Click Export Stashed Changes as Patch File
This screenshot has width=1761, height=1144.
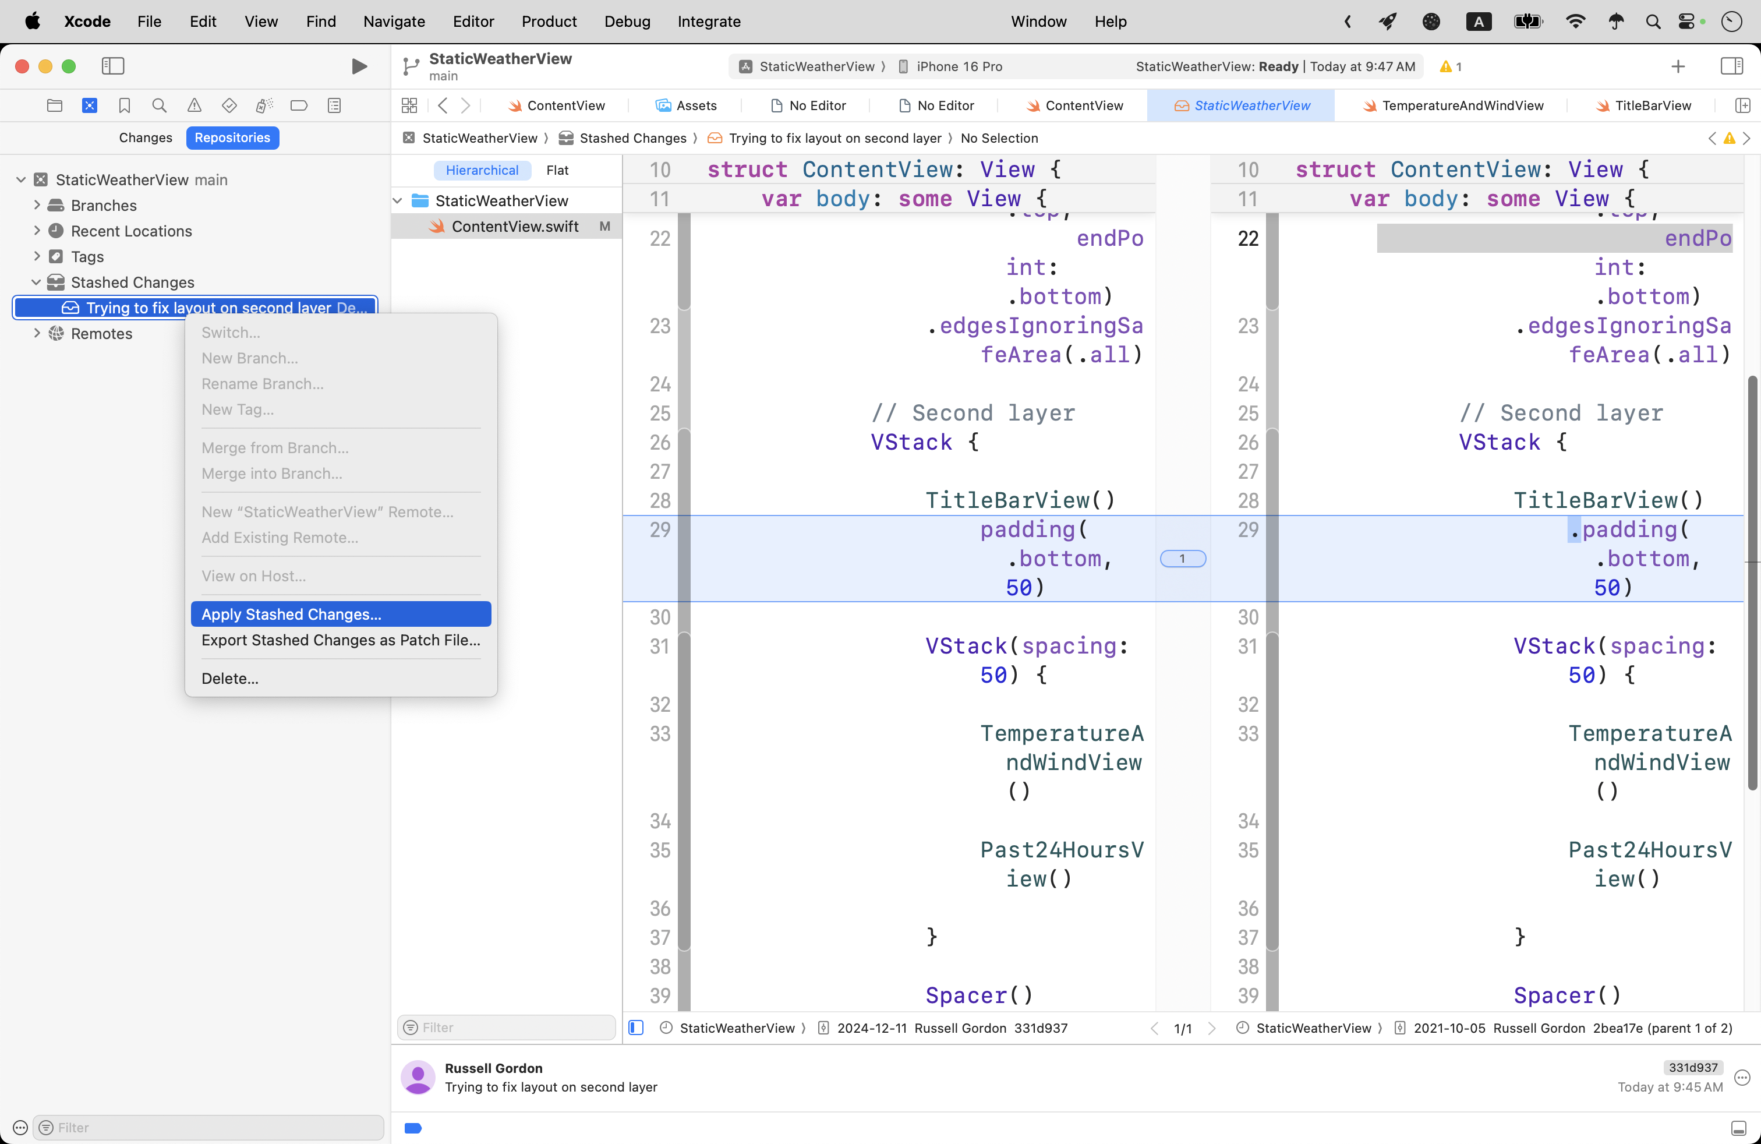(340, 640)
